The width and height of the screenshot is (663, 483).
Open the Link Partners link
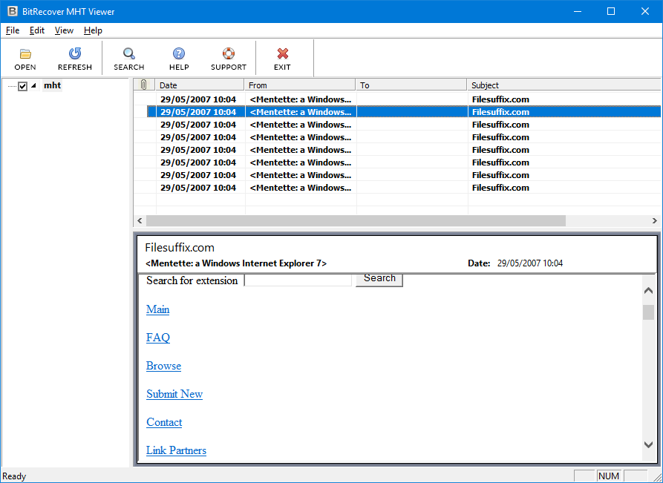tap(176, 450)
